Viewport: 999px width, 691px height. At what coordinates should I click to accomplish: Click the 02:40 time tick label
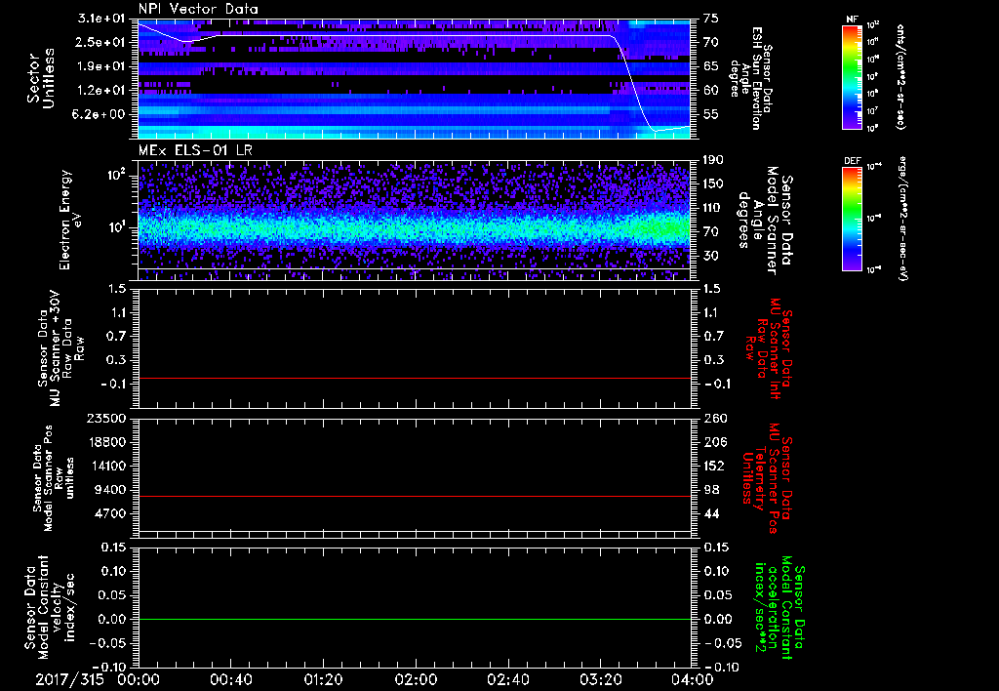(507, 679)
